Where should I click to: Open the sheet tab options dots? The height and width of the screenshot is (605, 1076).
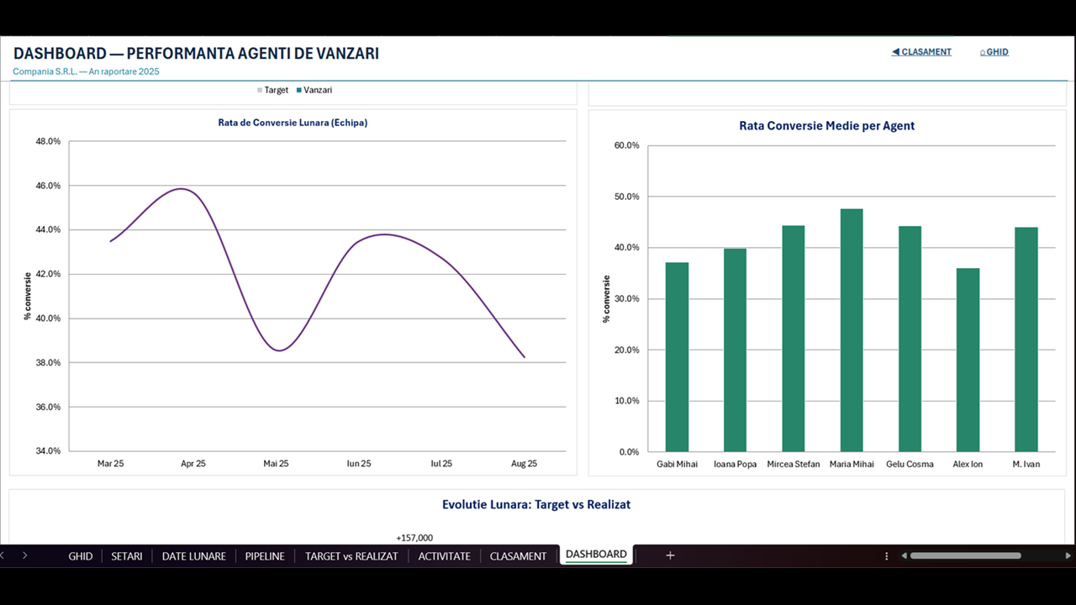887,556
